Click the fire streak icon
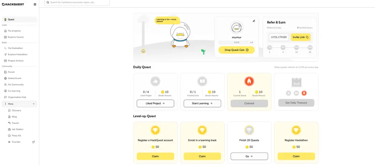The image size is (375, 165). (249, 81)
